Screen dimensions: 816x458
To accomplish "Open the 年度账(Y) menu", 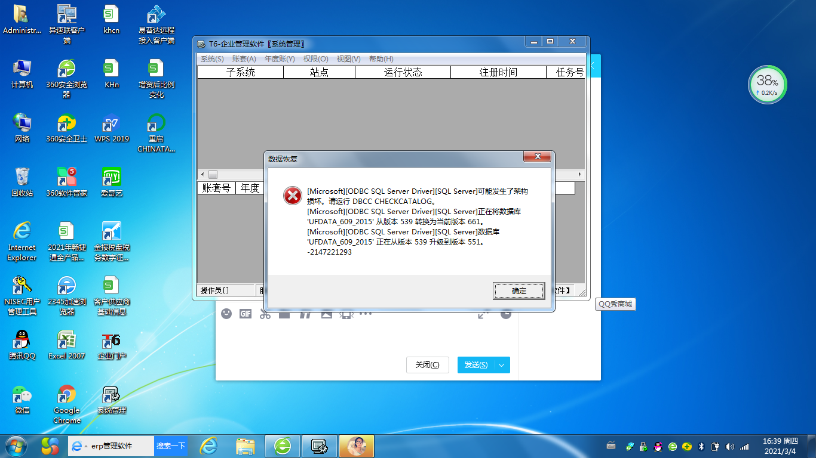I will [280, 59].
